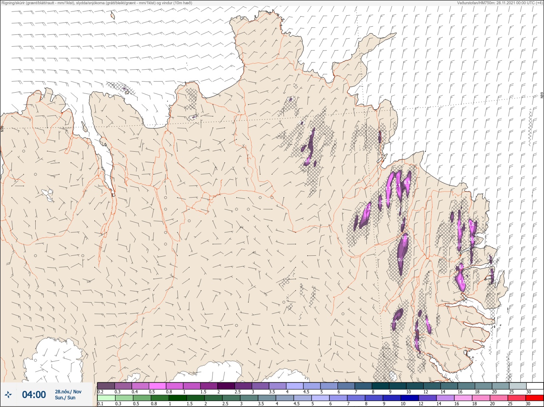Screen dimensions: 544x407
Task: Click the 04:00 forecast time label
Action: point(34,395)
